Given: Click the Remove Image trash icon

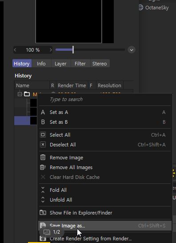Looking at the screenshot, I should (43, 158).
